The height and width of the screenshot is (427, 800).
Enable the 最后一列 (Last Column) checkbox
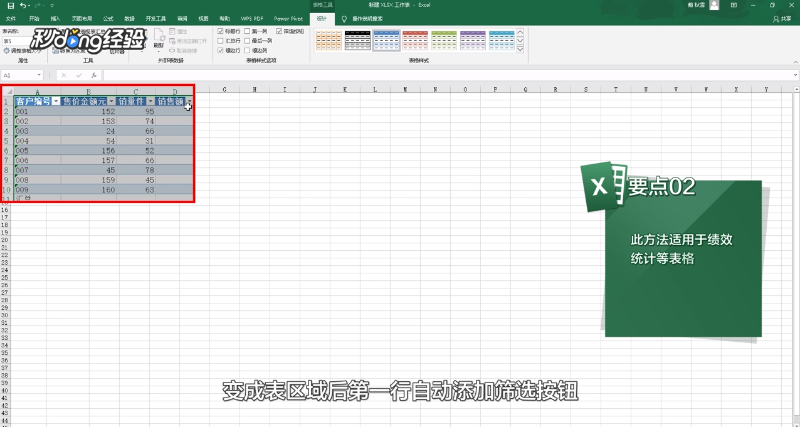point(248,41)
